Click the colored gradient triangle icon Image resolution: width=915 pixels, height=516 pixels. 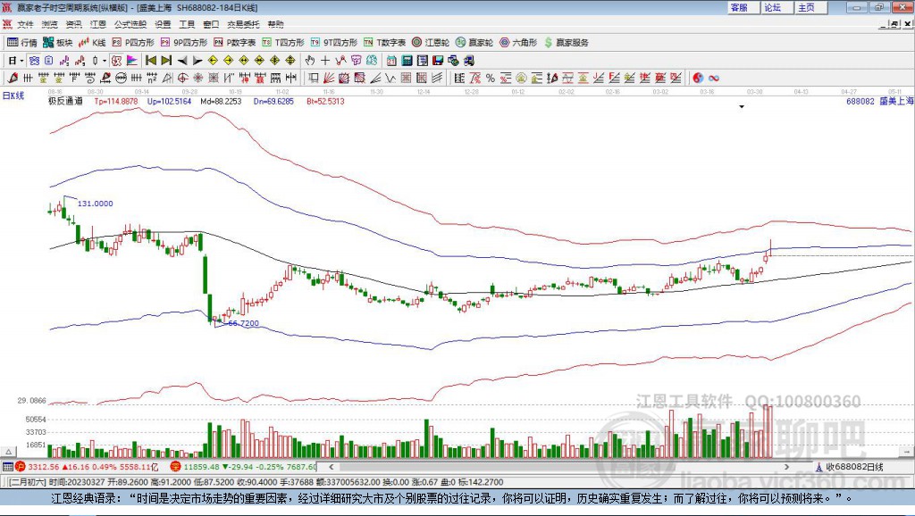pos(132,61)
